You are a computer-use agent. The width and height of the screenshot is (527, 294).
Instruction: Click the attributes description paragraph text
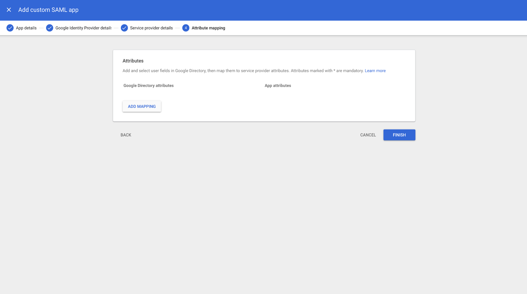coord(243,71)
